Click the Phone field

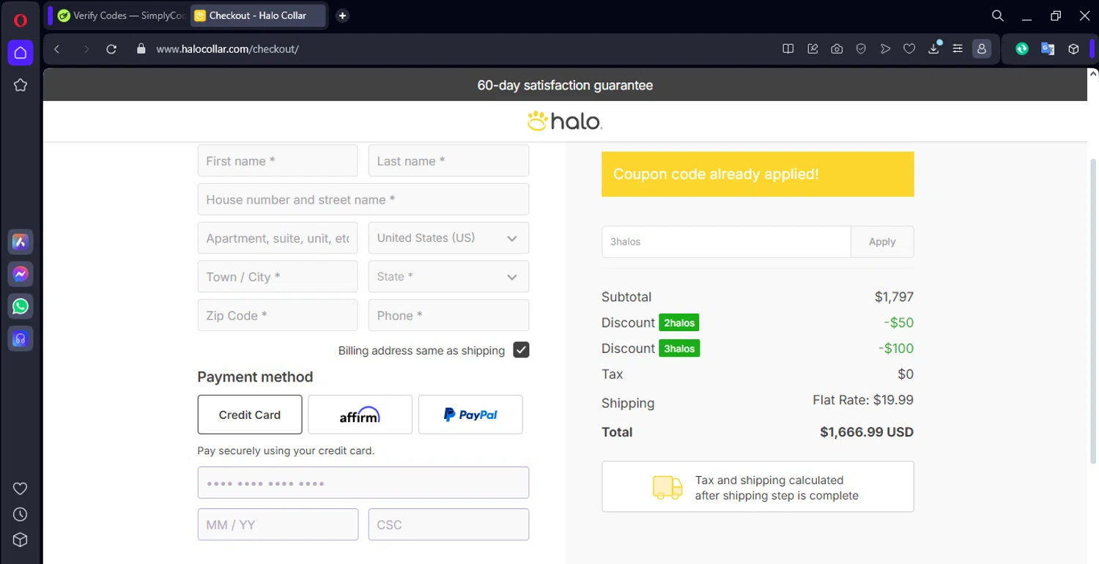(x=448, y=315)
